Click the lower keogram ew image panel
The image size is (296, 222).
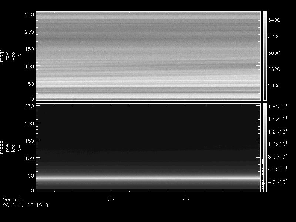148,148
